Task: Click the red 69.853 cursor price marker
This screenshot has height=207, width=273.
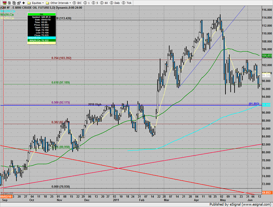Action: click(x=266, y=193)
